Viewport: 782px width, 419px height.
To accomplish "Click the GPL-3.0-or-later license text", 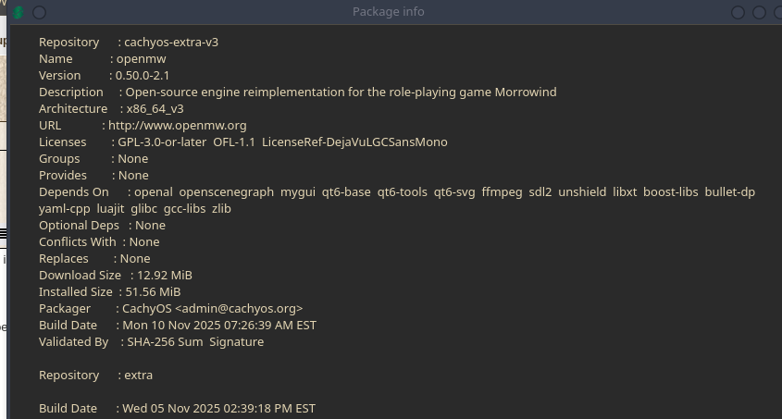I will pyautogui.click(x=162, y=142).
